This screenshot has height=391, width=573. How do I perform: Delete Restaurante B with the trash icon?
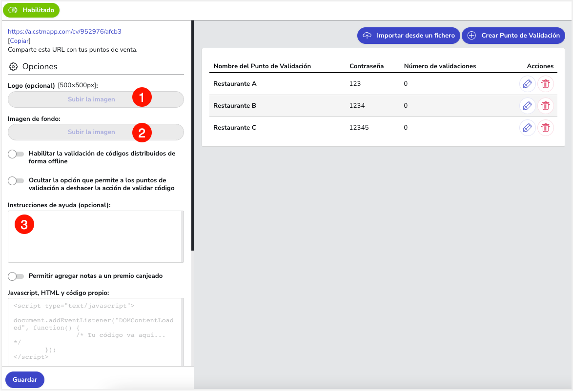click(546, 106)
